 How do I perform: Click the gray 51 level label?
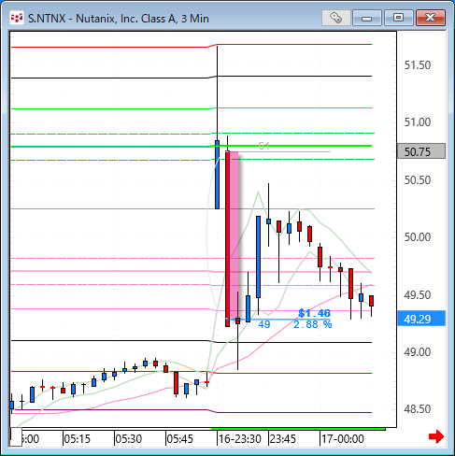click(x=263, y=146)
